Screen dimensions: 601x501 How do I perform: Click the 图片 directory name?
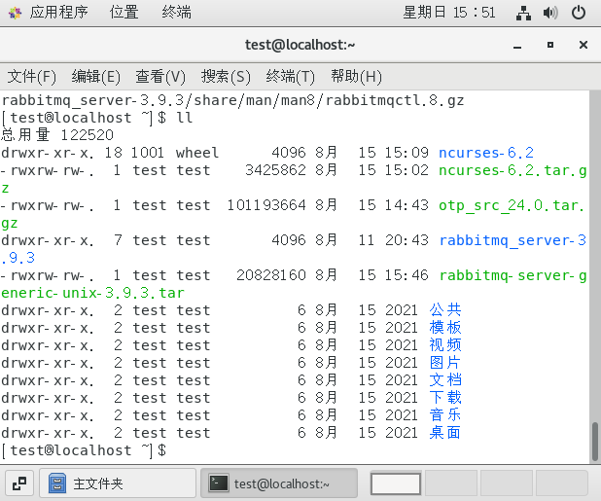(x=445, y=363)
